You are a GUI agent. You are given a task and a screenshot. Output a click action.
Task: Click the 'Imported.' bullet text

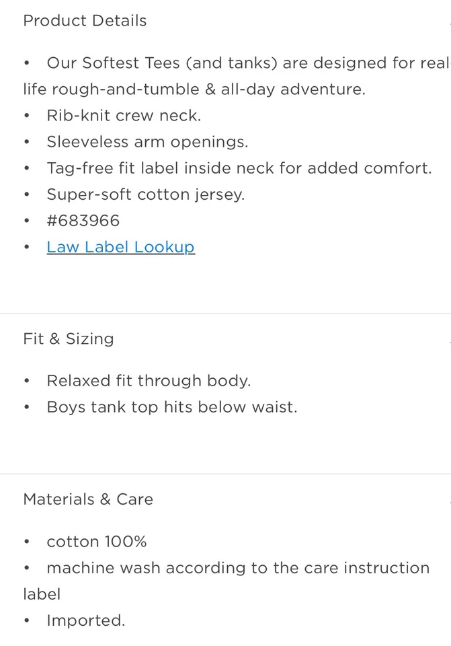click(85, 620)
